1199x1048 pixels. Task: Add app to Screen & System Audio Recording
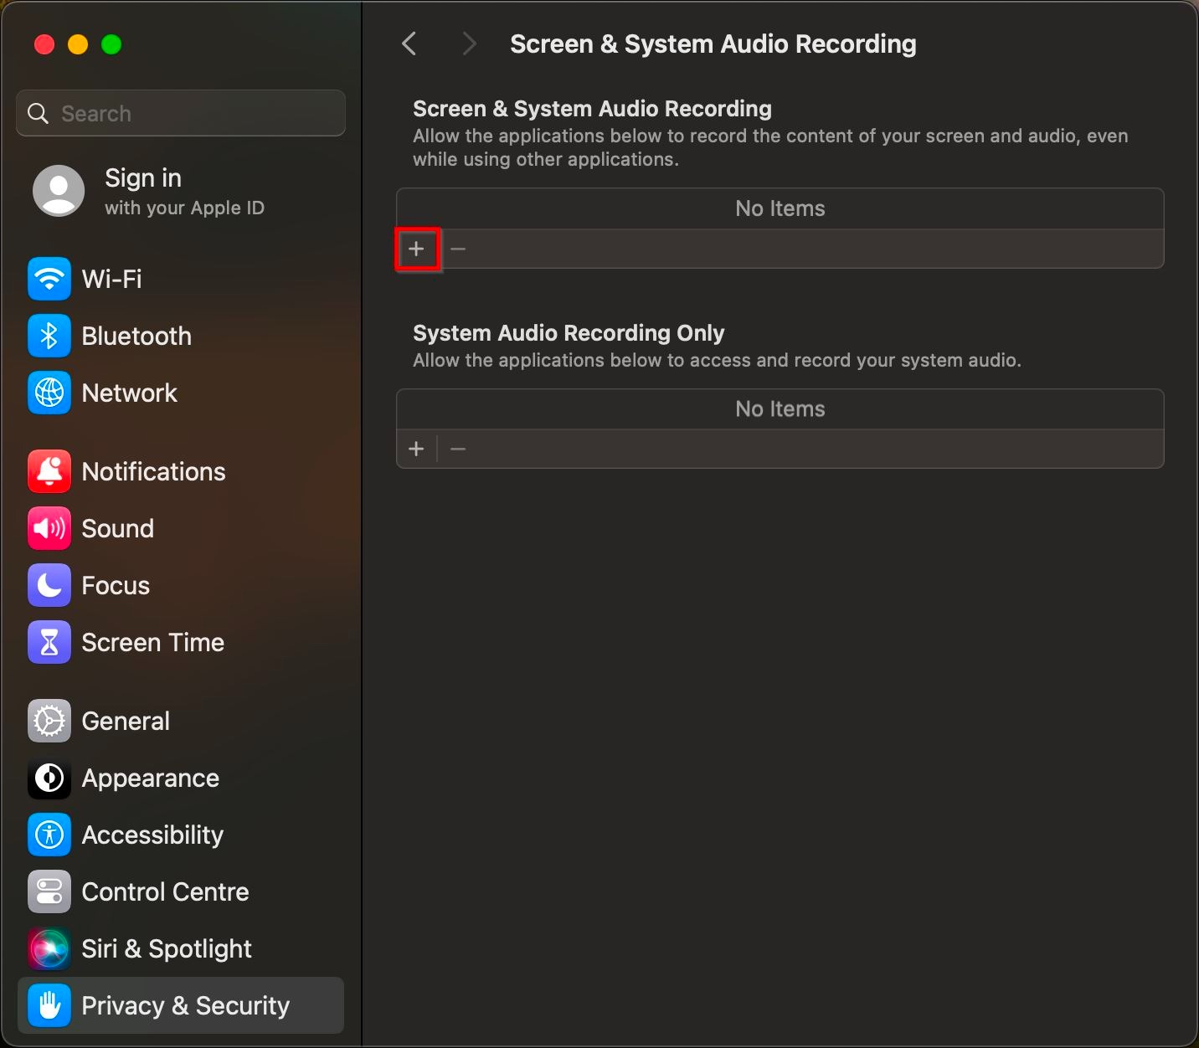pyautogui.click(x=417, y=249)
